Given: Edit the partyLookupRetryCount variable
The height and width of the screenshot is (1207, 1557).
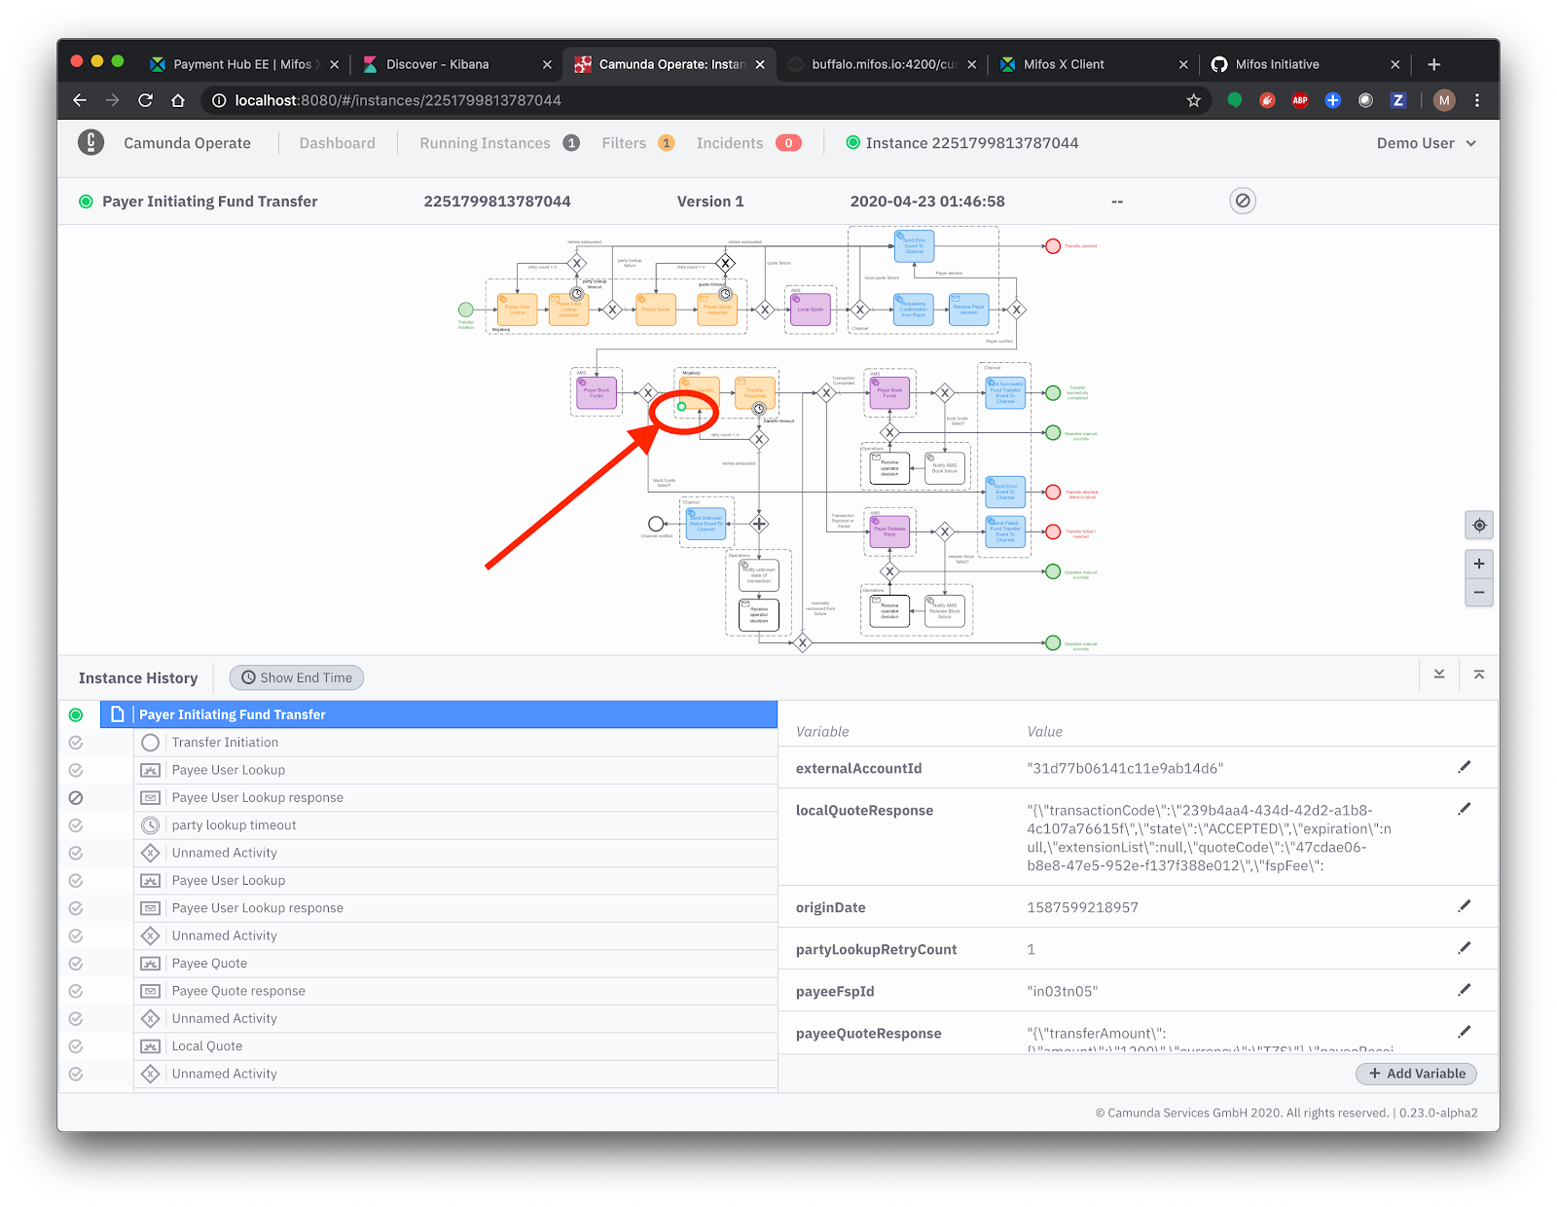Looking at the screenshot, I should [1465, 948].
